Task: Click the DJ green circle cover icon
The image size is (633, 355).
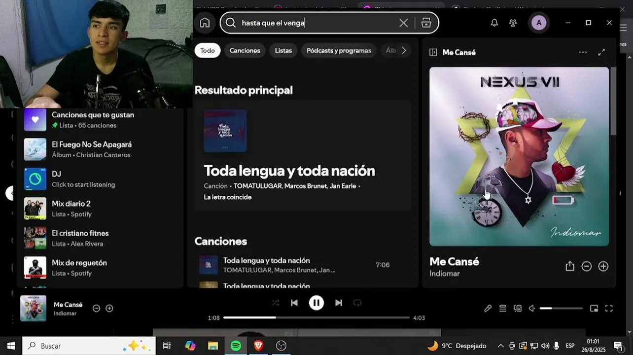Action: 35,179
